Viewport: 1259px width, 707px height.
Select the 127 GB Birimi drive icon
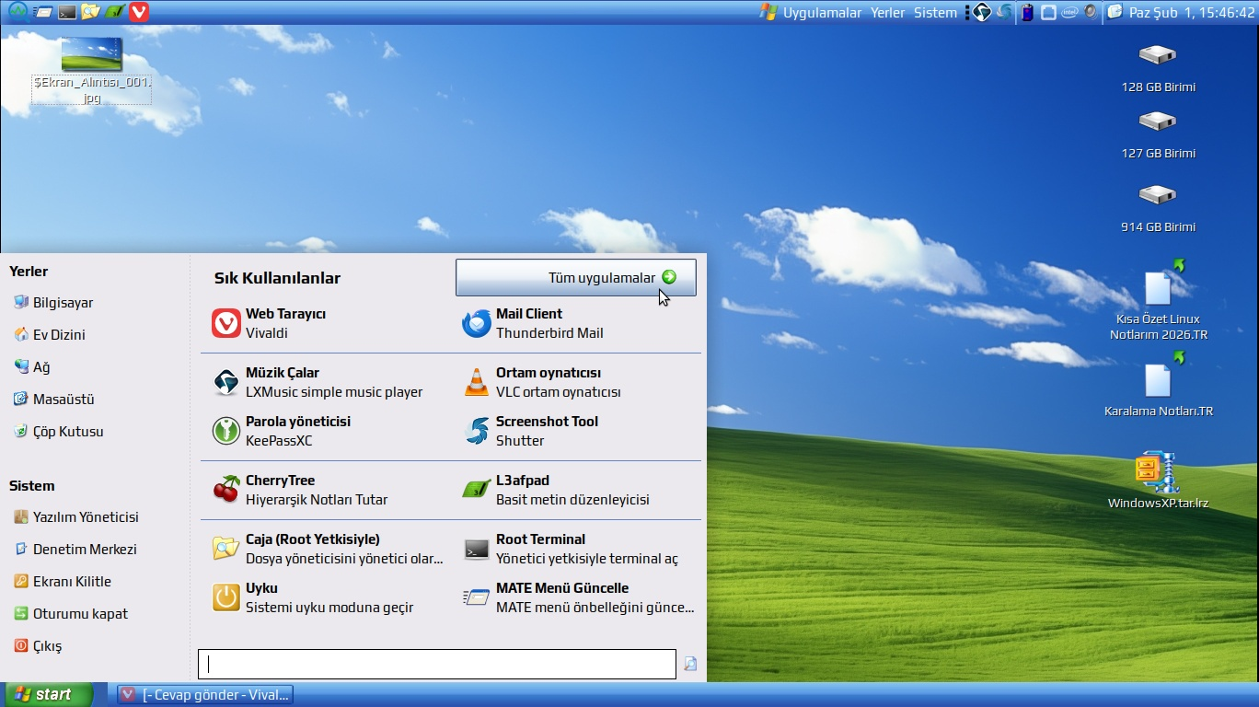(1158, 133)
